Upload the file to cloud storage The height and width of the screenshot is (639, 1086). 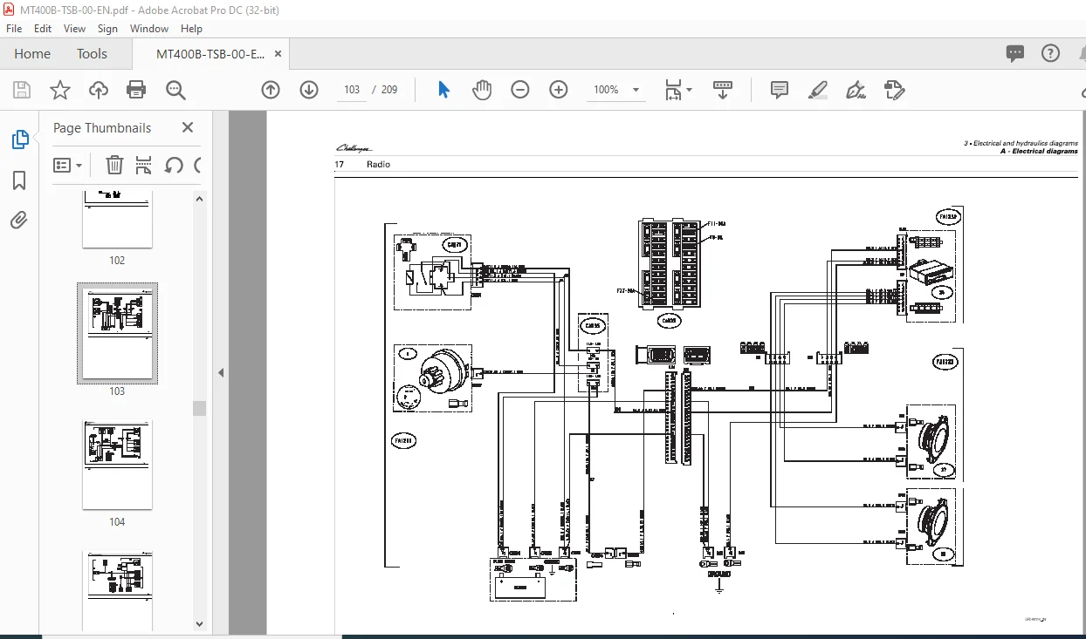(x=99, y=90)
